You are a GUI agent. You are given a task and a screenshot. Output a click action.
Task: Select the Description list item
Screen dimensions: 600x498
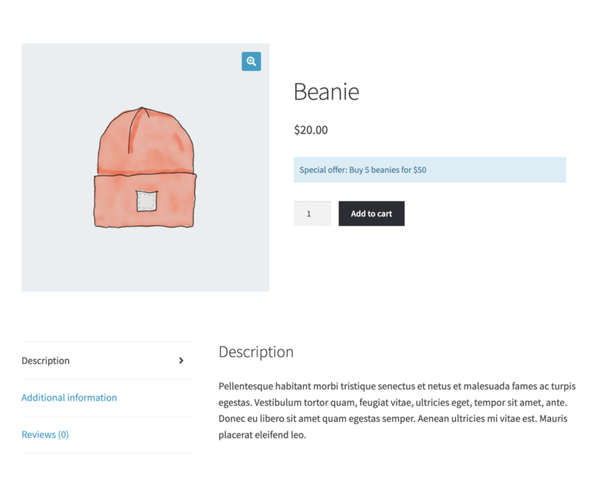point(45,361)
